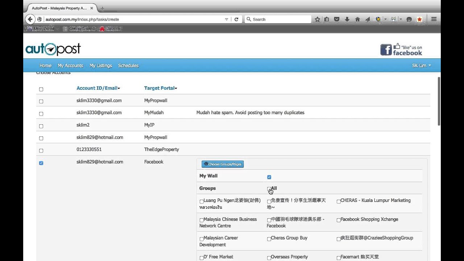464x261 pixels.
Task: Click the paper plane send icon in toolbar
Action: [x=368, y=19]
